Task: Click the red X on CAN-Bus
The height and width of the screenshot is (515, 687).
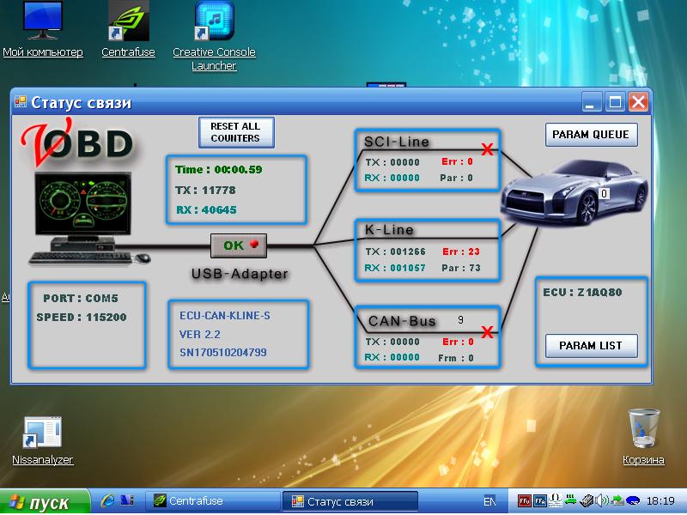Action: coord(488,331)
